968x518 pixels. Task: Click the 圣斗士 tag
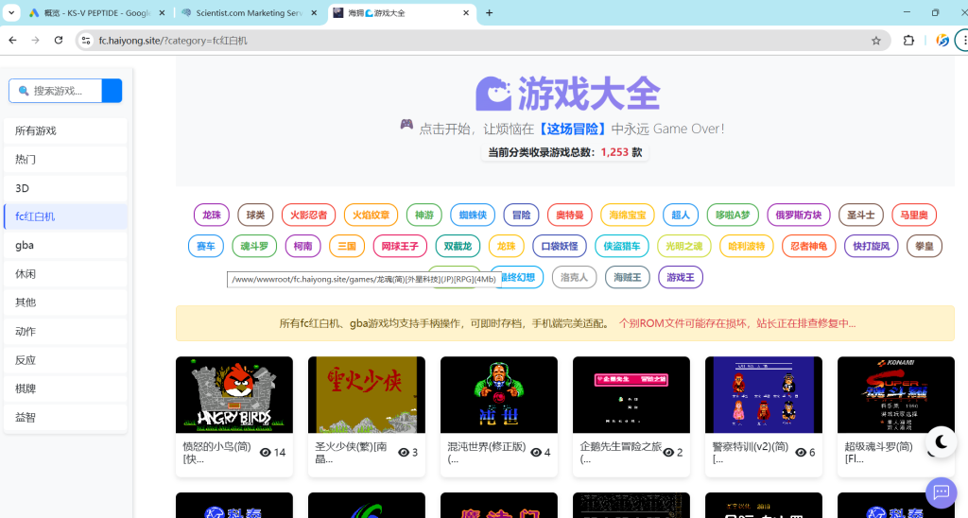(861, 215)
